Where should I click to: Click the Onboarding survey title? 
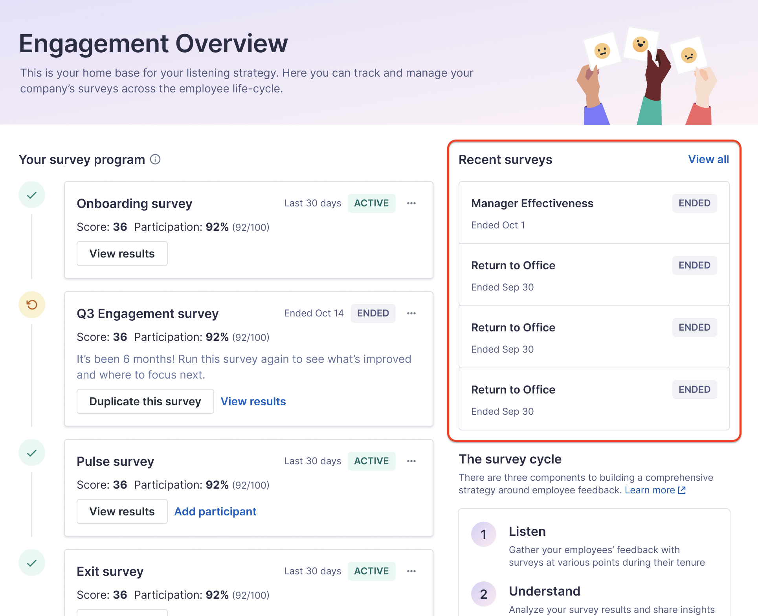pyautogui.click(x=134, y=204)
